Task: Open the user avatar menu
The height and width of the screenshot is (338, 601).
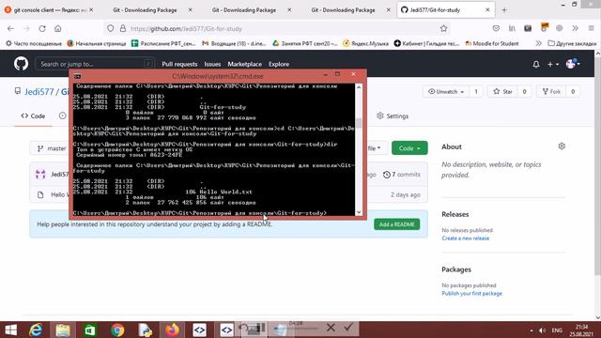Action: click(x=573, y=64)
